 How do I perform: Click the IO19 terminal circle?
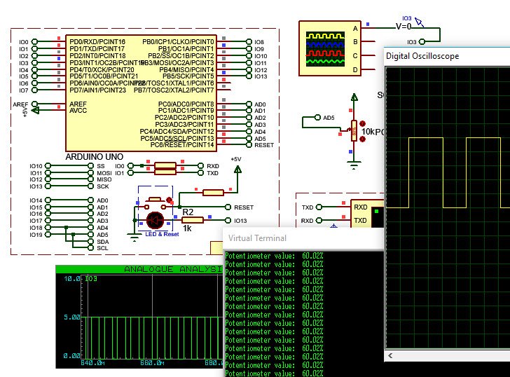click(x=48, y=235)
